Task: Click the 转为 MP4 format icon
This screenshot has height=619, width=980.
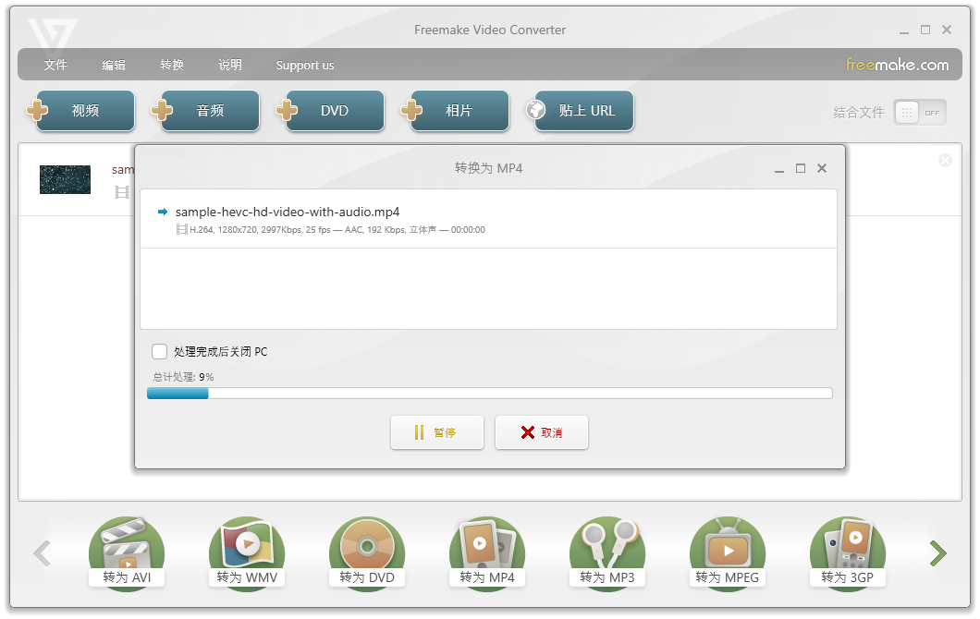Action: [487, 552]
